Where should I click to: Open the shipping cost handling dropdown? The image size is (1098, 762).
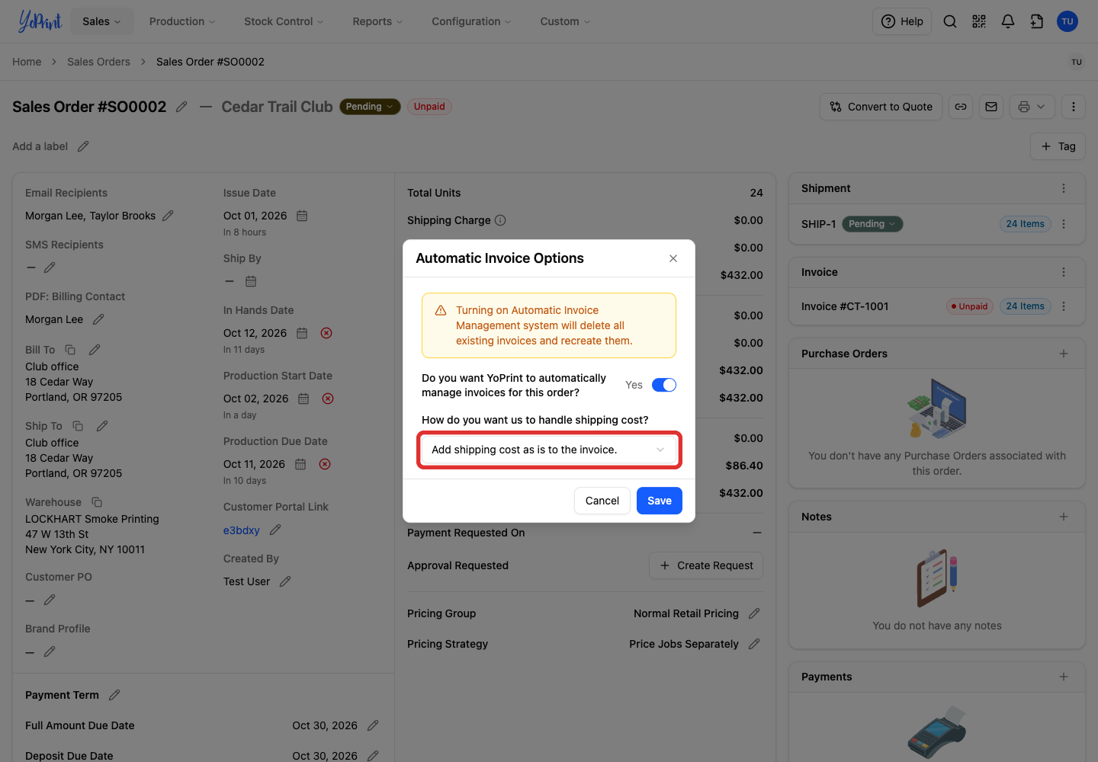tap(549, 450)
